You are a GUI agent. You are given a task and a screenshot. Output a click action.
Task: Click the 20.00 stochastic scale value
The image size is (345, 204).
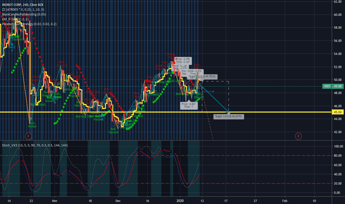click(x=338, y=184)
